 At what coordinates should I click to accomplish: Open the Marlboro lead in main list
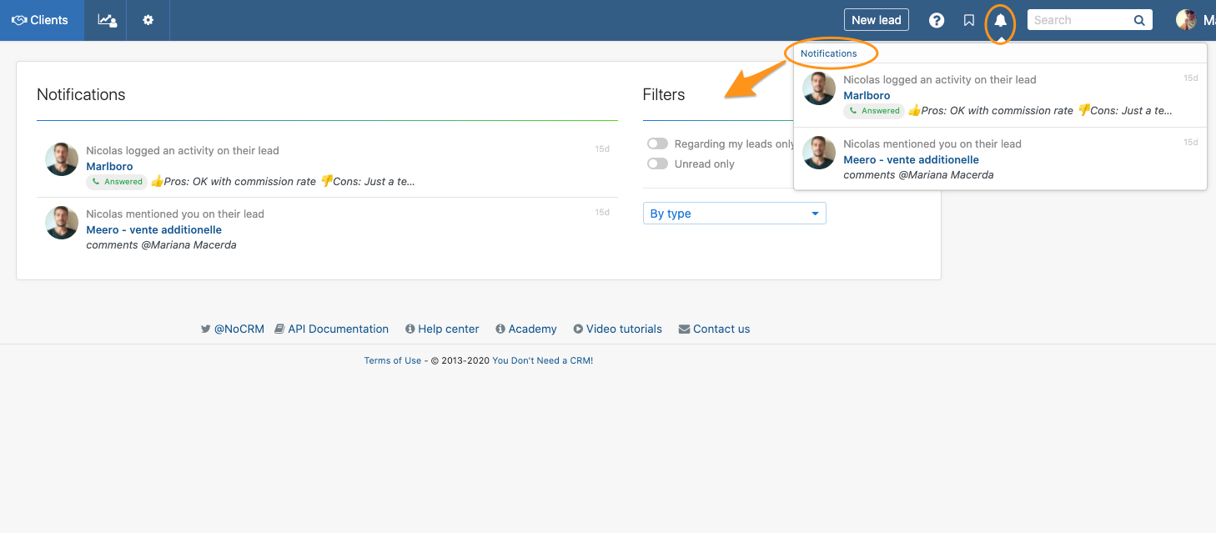pyautogui.click(x=109, y=166)
